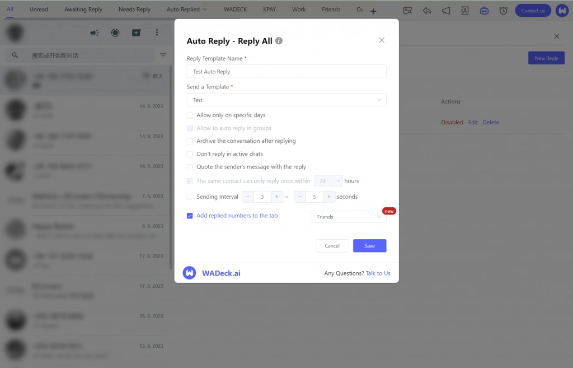Open the three-dot menu in the chat panel
Screen dimensions: 573x368
pyautogui.click(x=157, y=32)
